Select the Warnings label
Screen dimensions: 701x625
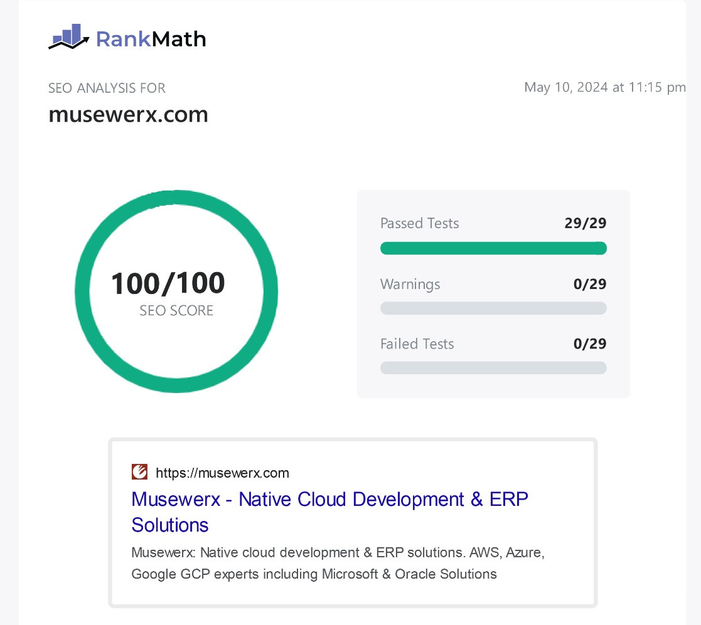tap(410, 284)
